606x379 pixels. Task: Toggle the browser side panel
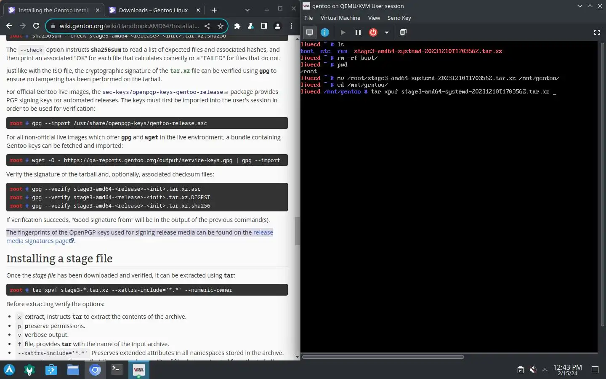(x=264, y=26)
